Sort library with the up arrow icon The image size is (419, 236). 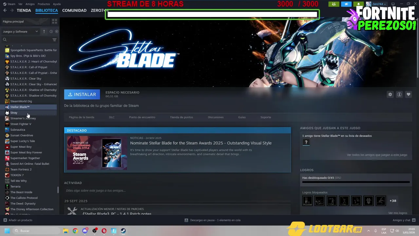(x=44, y=31)
